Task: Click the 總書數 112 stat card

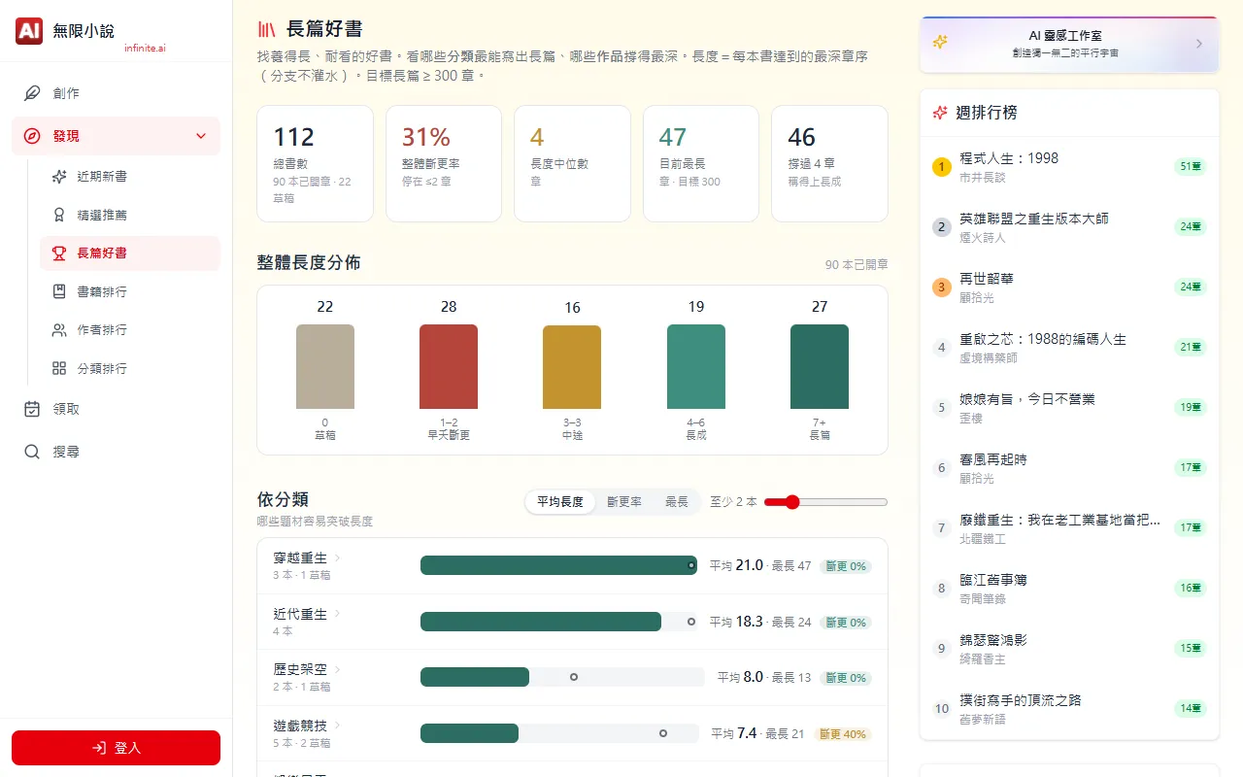Action: (x=315, y=163)
